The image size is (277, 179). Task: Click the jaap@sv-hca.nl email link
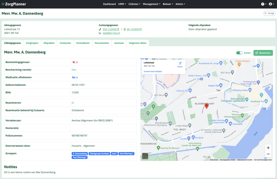[111, 33]
